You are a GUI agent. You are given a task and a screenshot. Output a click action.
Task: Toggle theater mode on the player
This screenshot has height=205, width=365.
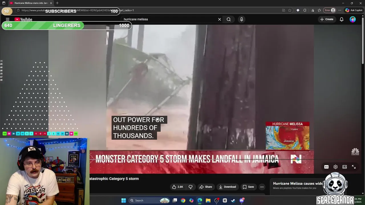point(345,167)
